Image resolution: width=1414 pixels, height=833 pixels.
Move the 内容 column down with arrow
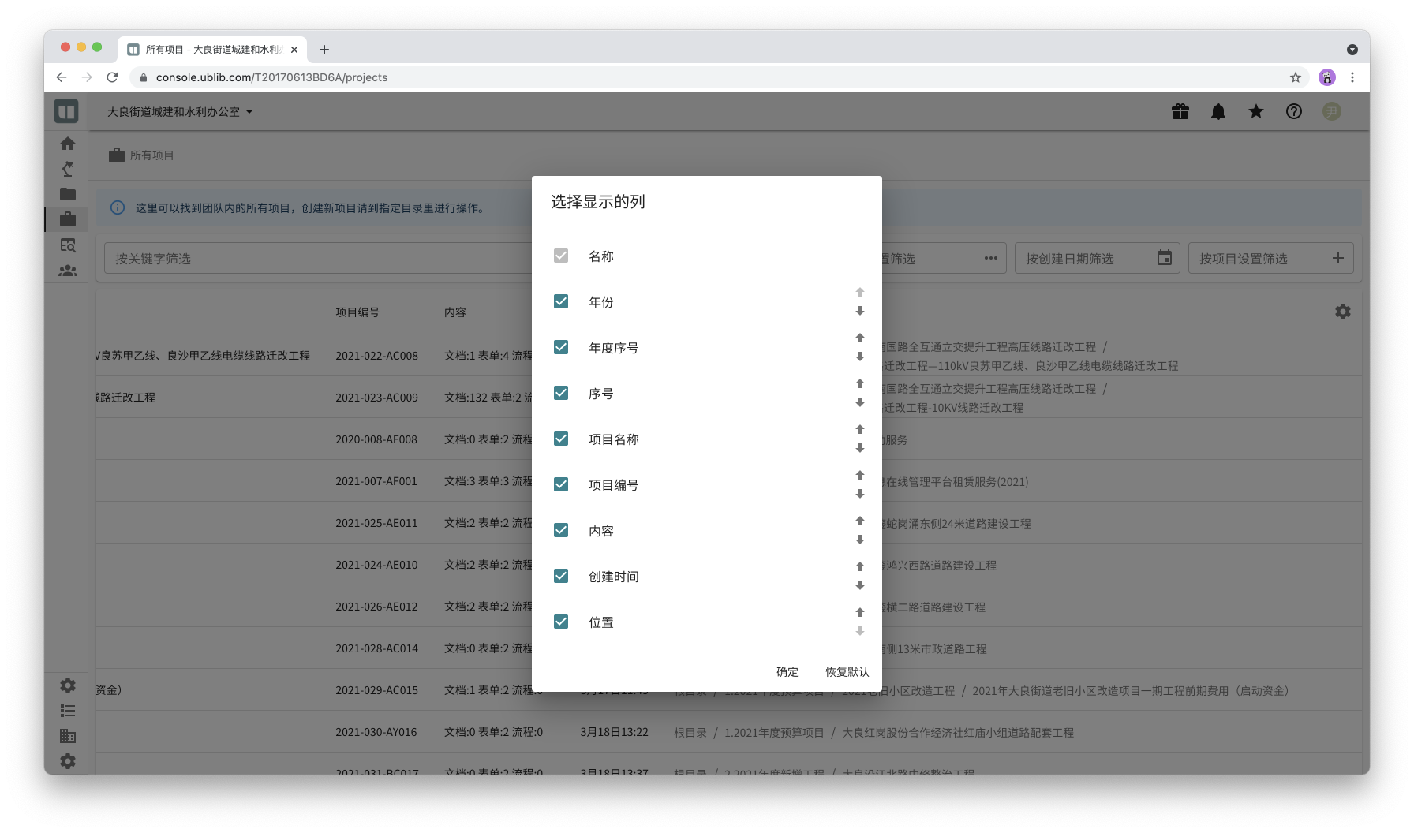coord(860,540)
